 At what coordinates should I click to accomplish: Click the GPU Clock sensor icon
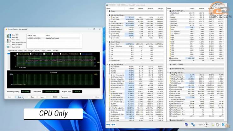[x=170, y=85]
